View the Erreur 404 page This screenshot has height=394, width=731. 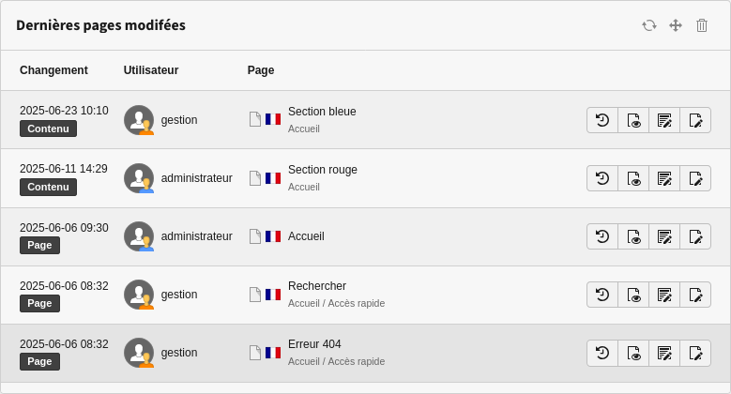(633, 353)
